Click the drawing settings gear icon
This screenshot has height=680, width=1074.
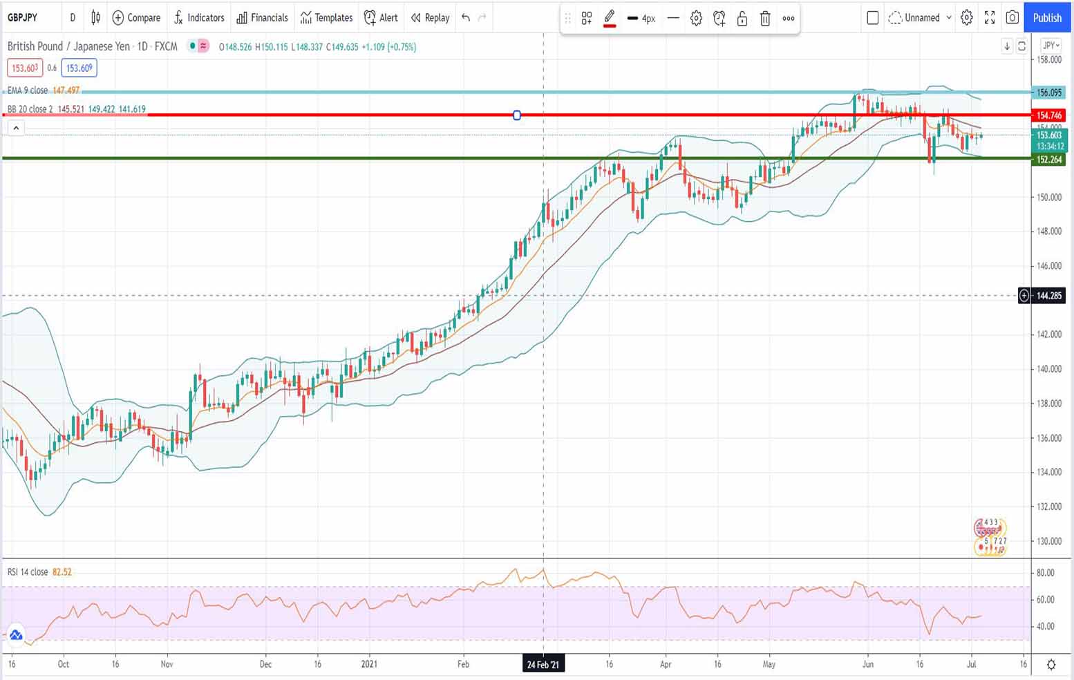[x=696, y=19]
